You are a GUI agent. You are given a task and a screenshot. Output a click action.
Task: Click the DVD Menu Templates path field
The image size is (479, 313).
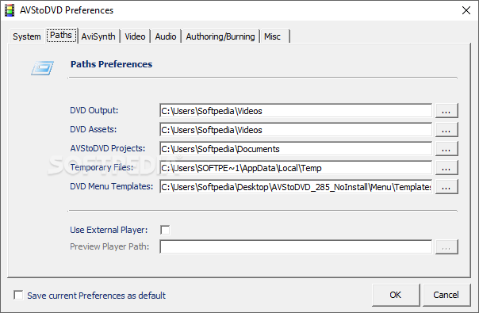296,186
